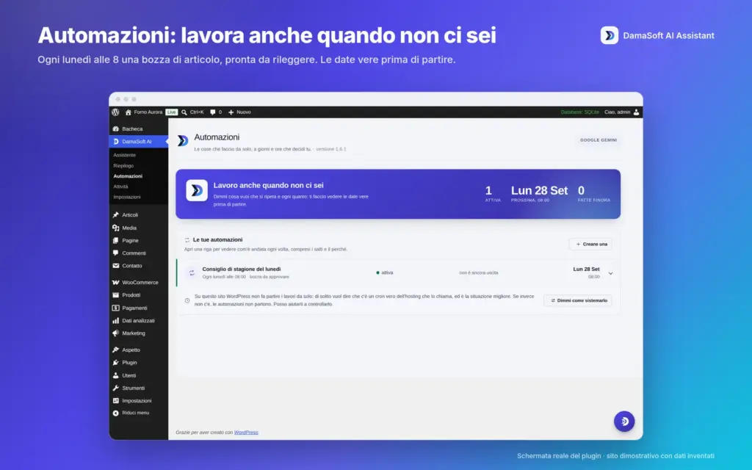
Task: Select DamaSoft AI in sidebar
Action: click(139, 142)
